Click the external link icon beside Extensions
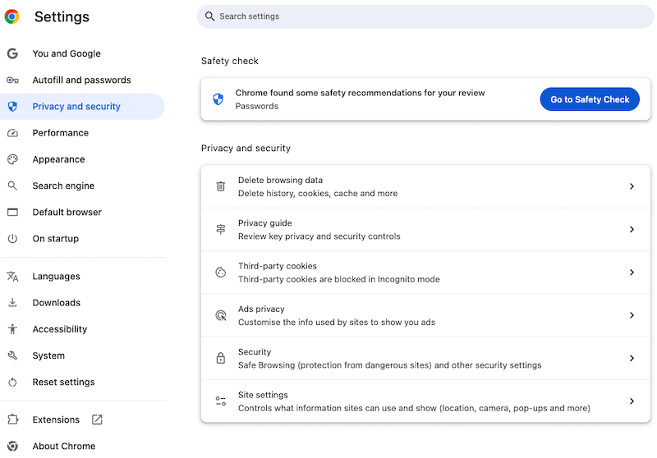Screen dimensions: 657x458 [x=97, y=419]
